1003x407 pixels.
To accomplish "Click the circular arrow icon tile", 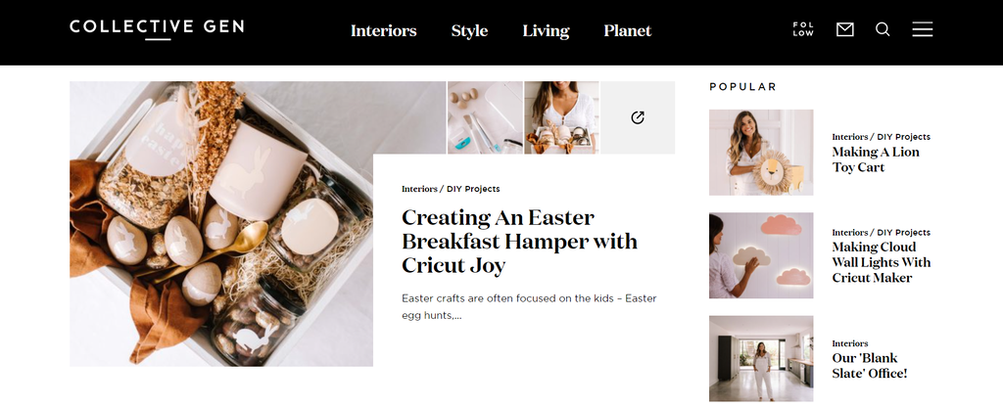I will 638,117.
